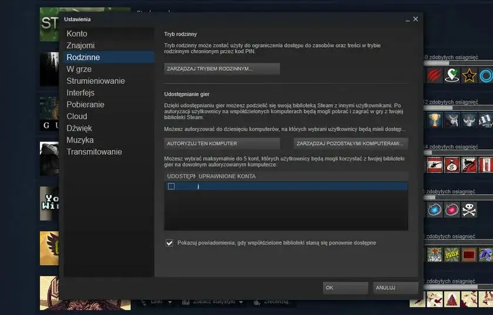Click Zarządzaj trybem rodzinnym button

(x=222, y=69)
